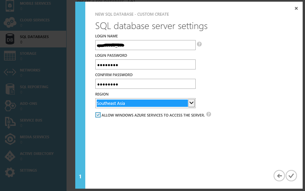Focus the Login Password field
Image resolution: width=305 pixels, height=191 pixels.
click(x=145, y=64)
